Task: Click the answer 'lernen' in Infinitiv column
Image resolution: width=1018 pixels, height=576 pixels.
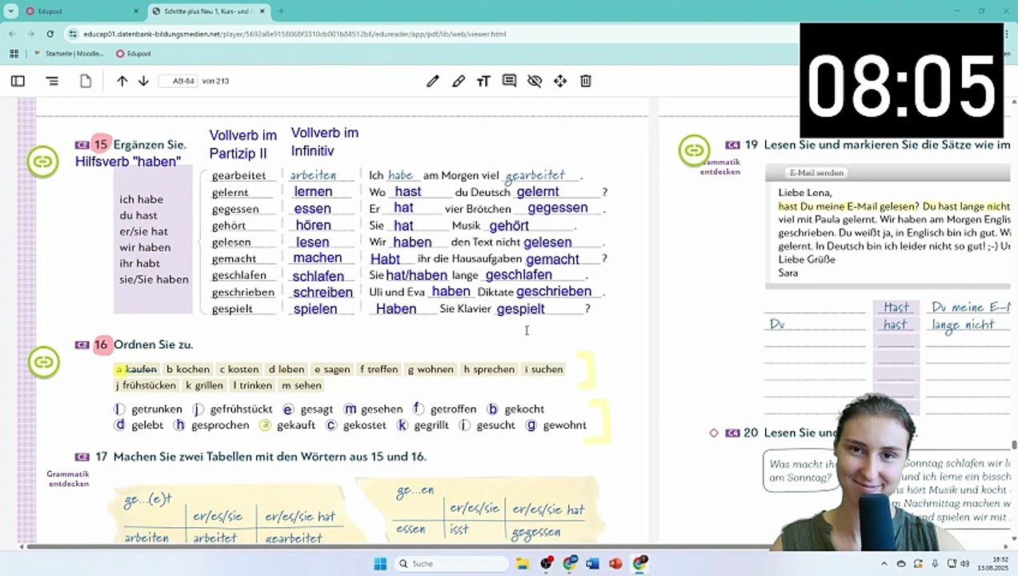Action: point(313,192)
